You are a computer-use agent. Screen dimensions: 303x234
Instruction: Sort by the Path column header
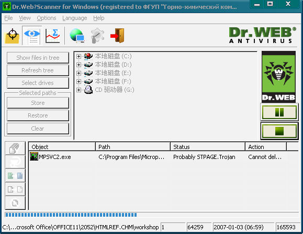[133, 147]
